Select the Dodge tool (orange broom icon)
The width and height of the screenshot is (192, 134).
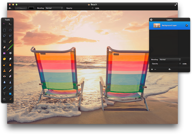[x=4, y=65]
